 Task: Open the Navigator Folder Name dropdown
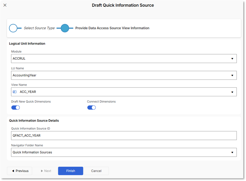click(x=124, y=152)
